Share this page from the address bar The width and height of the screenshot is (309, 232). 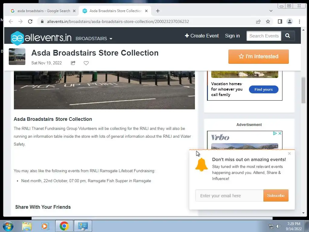coord(258,21)
